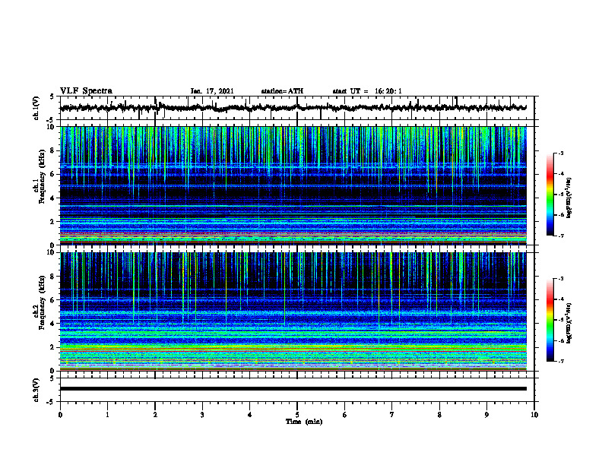Screen dimensions: 602x465
Task: Click time axis tick label "3"
Action: click(202, 415)
